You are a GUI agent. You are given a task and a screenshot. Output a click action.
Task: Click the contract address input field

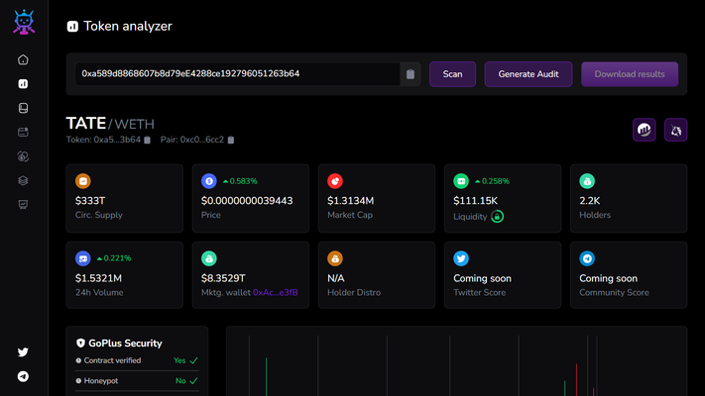237,74
